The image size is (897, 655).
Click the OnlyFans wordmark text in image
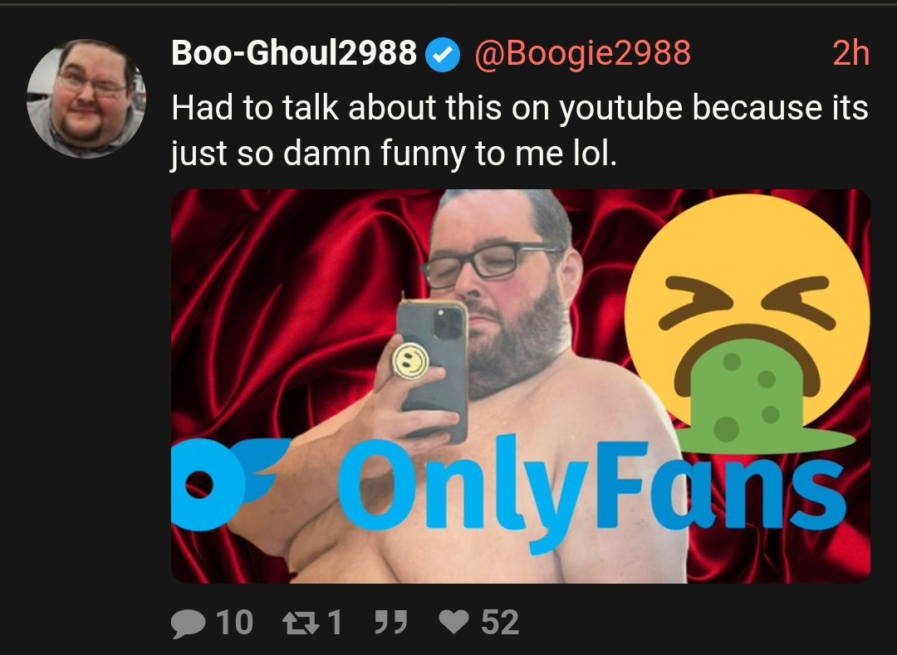(592, 492)
